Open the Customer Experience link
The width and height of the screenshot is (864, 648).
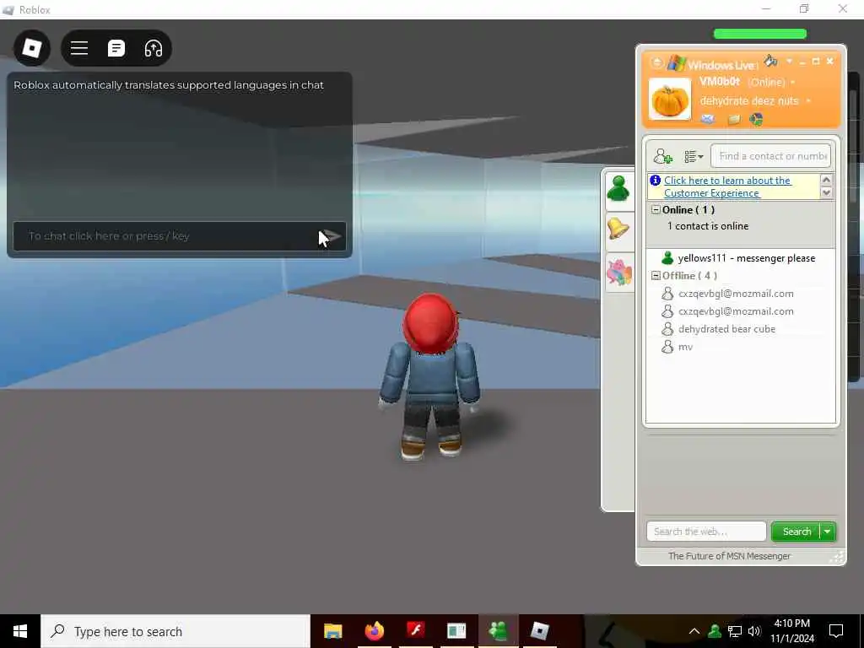pyautogui.click(x=727, y=186)
